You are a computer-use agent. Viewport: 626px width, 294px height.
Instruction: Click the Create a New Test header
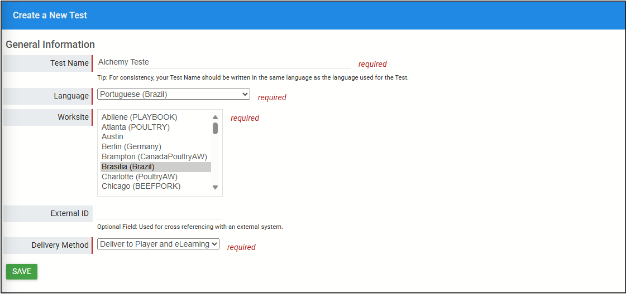click(50, 16)
